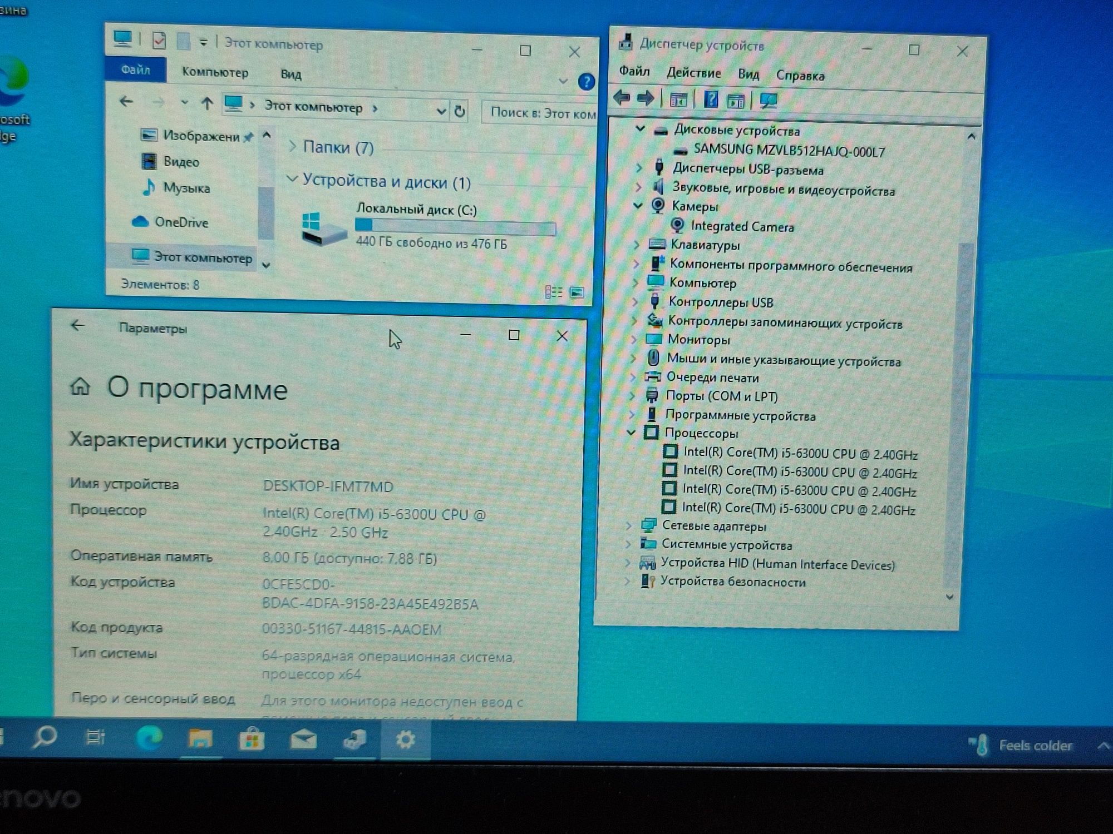Select Изображения in Explorer sidebar

(x=201, y=136)
